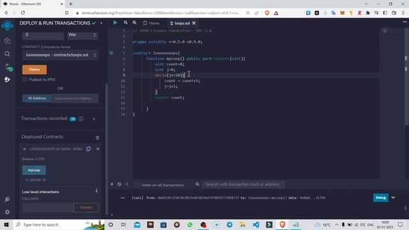
Task: Collapse the terminal panel toggle icon
Action: [112, 184]
